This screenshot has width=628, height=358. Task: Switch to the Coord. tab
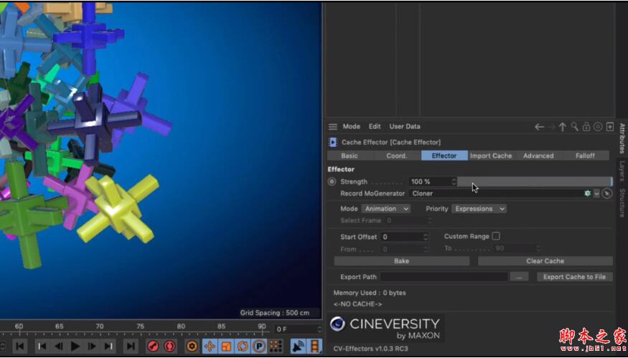pos(397,156)
